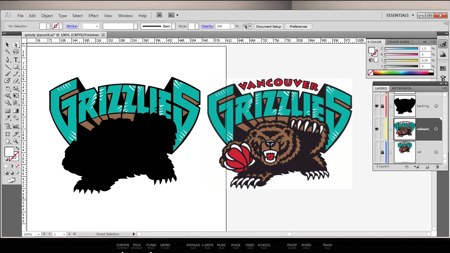Expand the ref layer contents
This screenshot has height=253, width=450.
click(391, 152)
